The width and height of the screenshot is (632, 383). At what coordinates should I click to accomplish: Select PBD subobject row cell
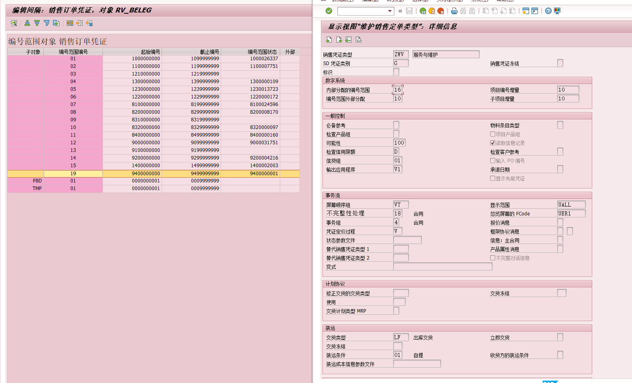click(26, 181)
